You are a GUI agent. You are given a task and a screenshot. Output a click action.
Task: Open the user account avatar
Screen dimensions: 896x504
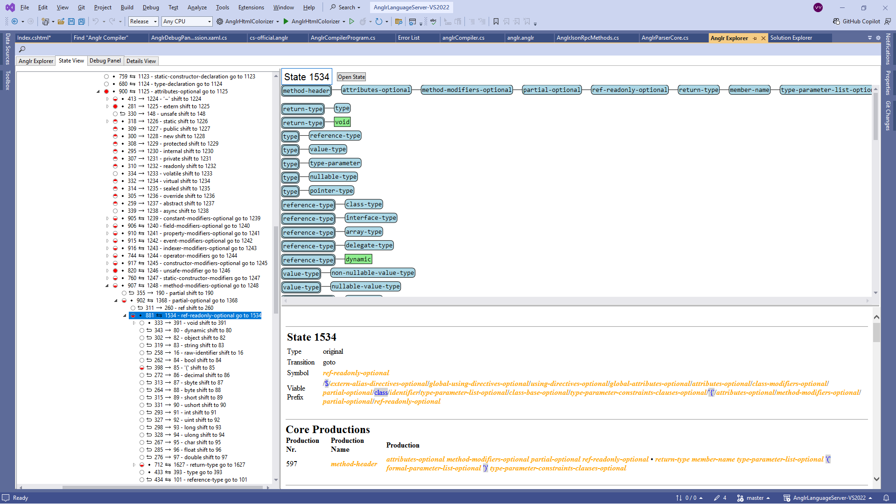(x=818, y=7)
